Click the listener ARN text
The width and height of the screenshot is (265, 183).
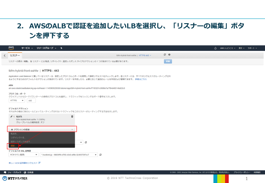tap(67, 88)
